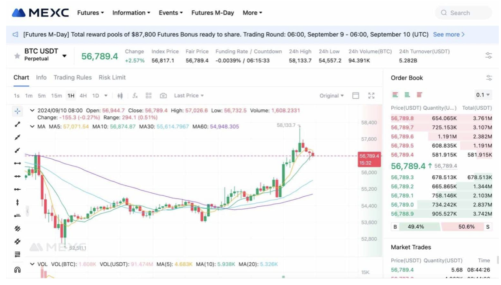This screenshot has width=501, height=285.
Task: Open Order Book settings sliders icon
Action: (x=489, y=78)
